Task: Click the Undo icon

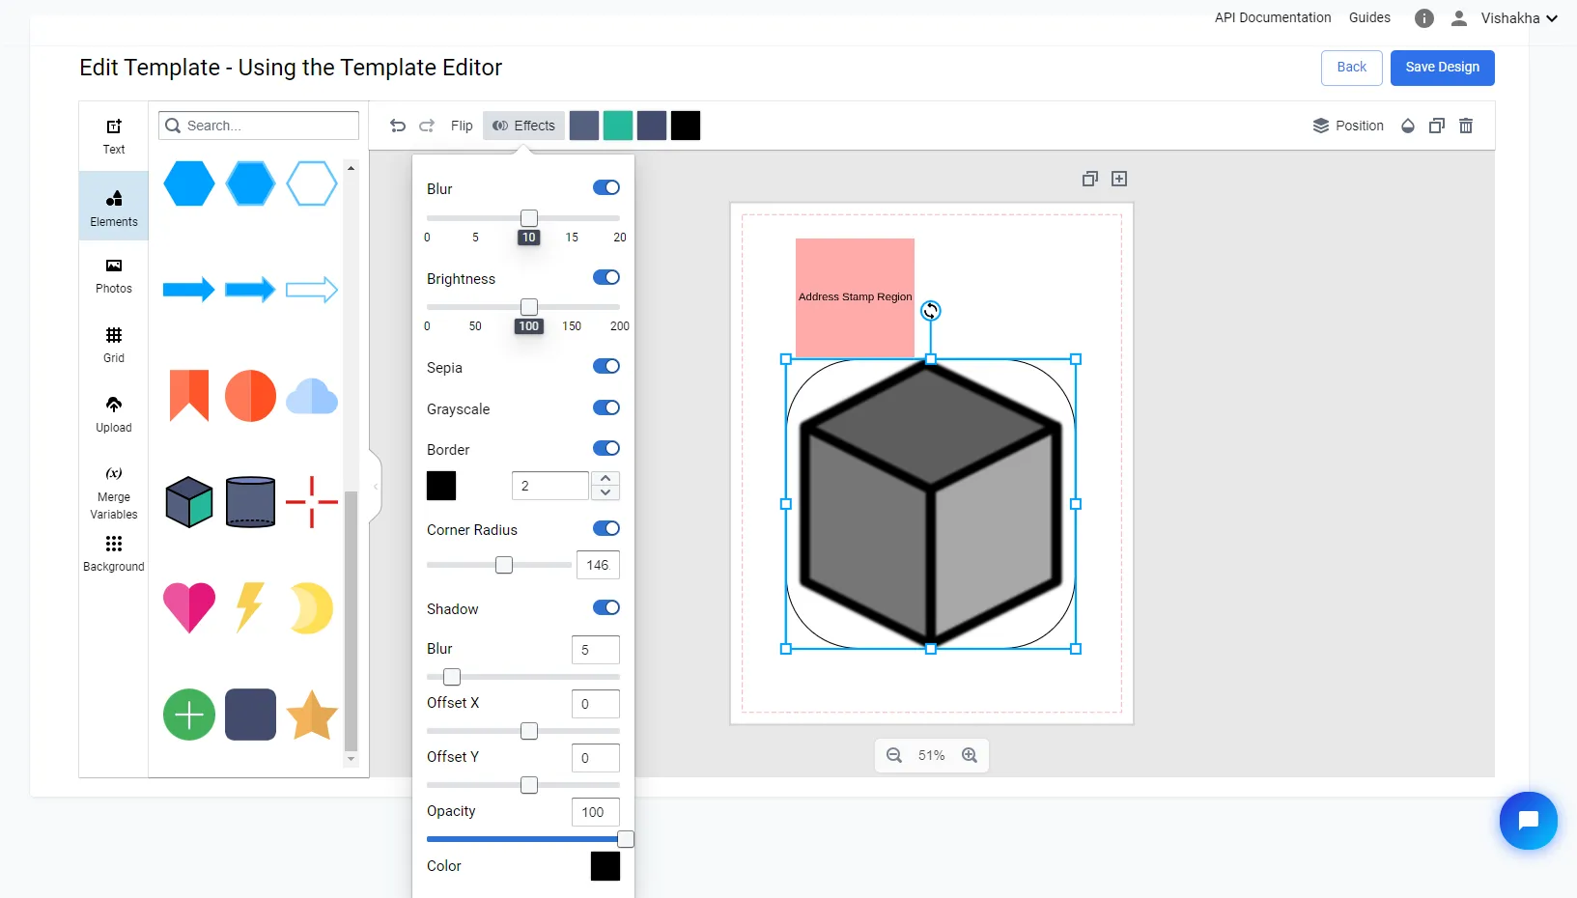Action: [x=398, y=126]
